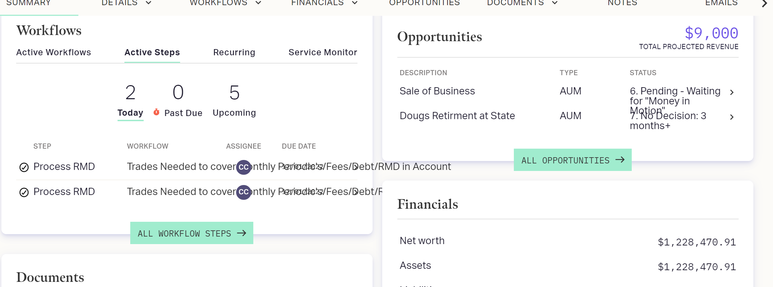Click the $9,000 projected revenue total
Viewport: 773px width, 287px height.
pyautogui.click(x=711, y=33)
